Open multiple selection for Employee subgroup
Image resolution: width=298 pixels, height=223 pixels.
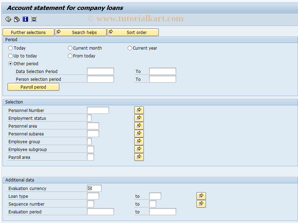[x=139, y=149]
